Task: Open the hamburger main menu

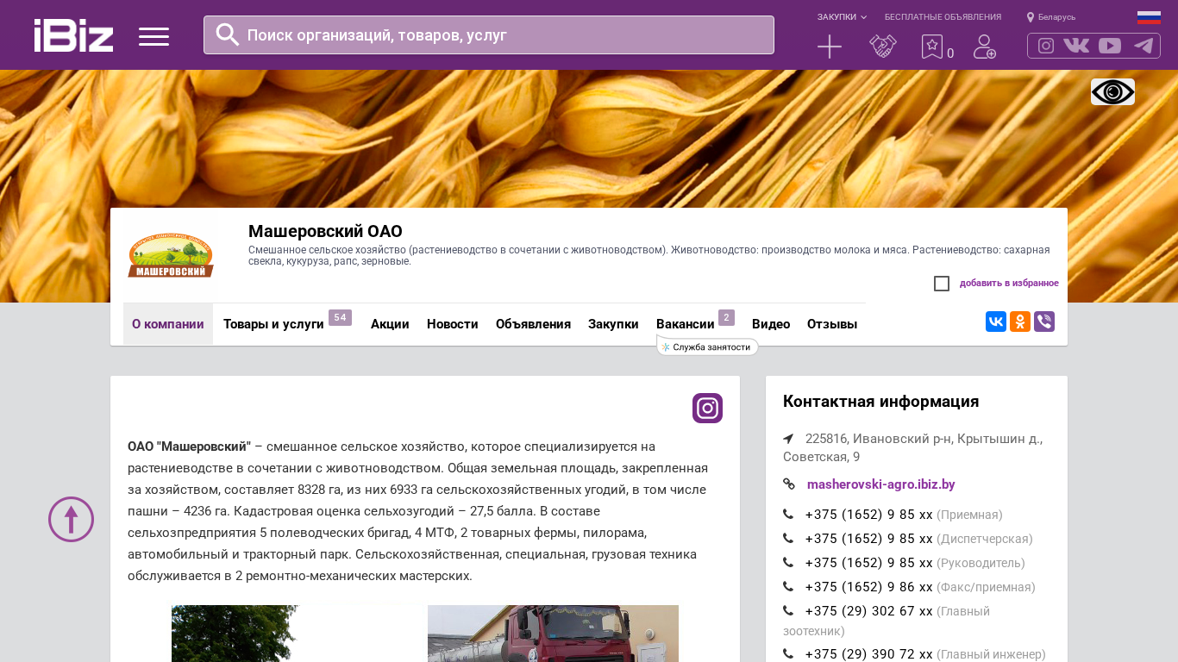Action: coord(154,36)
